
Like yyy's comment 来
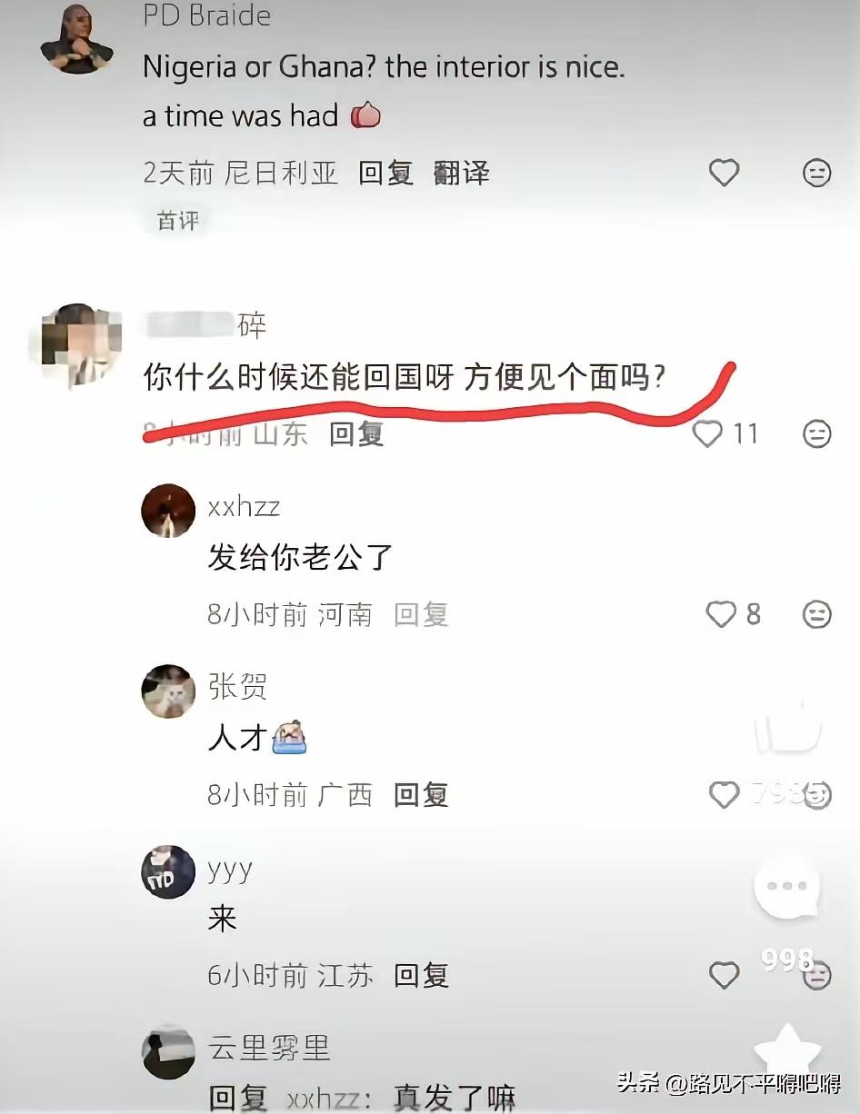724,976
